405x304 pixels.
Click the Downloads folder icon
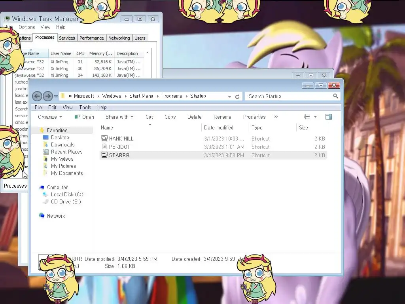[46, 144]
